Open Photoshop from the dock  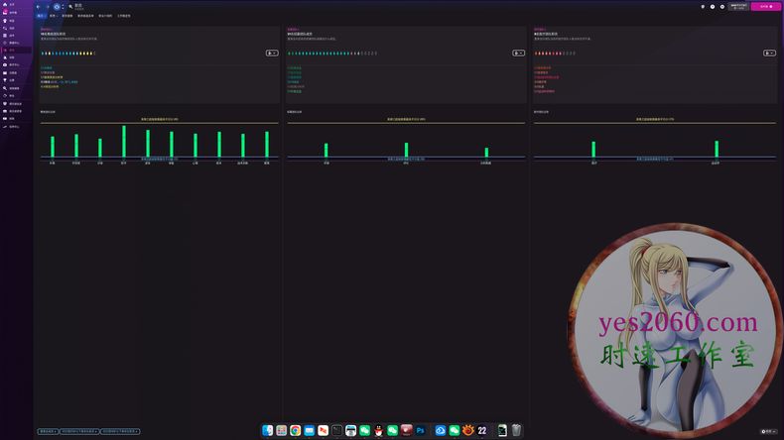tap(421, 430)
